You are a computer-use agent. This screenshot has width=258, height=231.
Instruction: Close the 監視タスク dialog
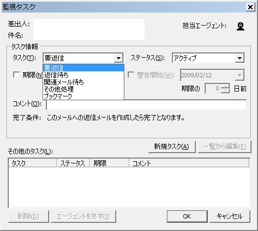(x=250, y=7)
